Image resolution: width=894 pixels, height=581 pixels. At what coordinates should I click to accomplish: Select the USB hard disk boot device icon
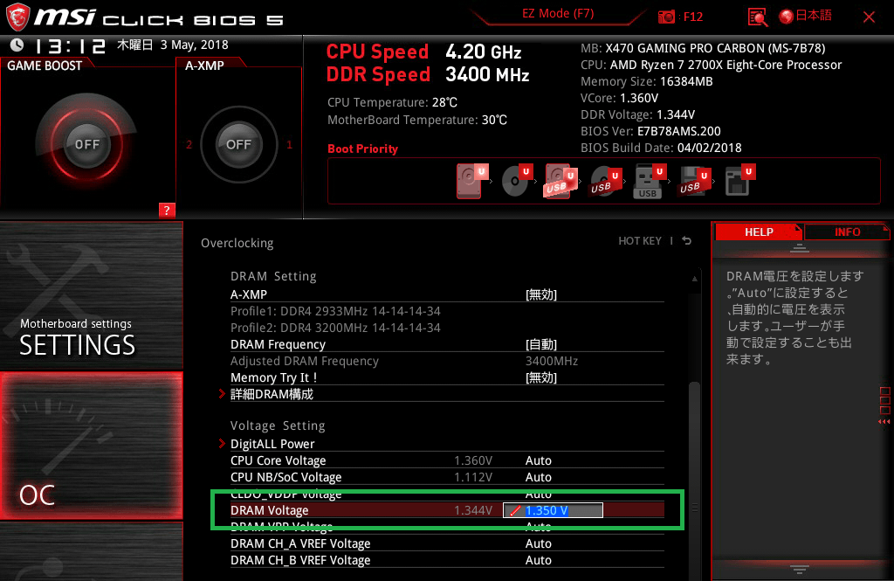[561, 180]
